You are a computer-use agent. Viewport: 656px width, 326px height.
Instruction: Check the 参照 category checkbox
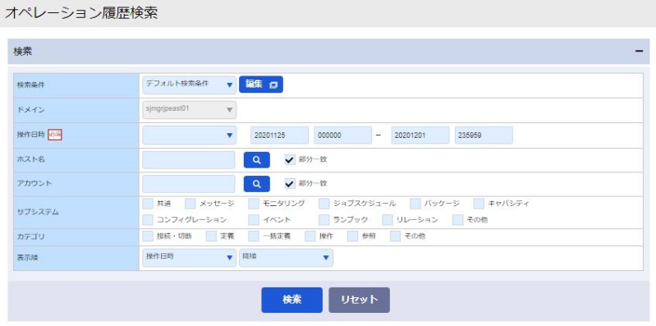coord(353,236)
